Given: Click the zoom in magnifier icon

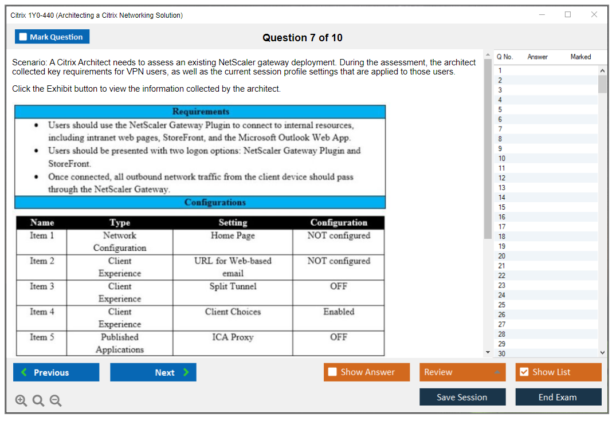Looking at the screenshot, I should click(x=21, y=401).
